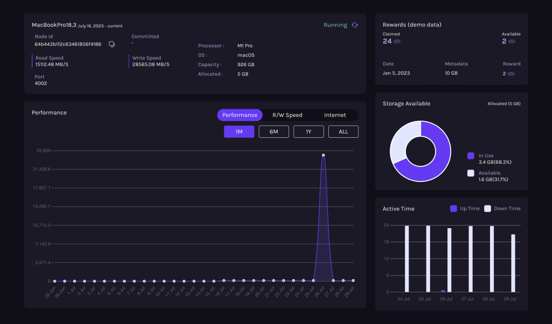Toggle the Up Time legend marker

click(453, 209)
